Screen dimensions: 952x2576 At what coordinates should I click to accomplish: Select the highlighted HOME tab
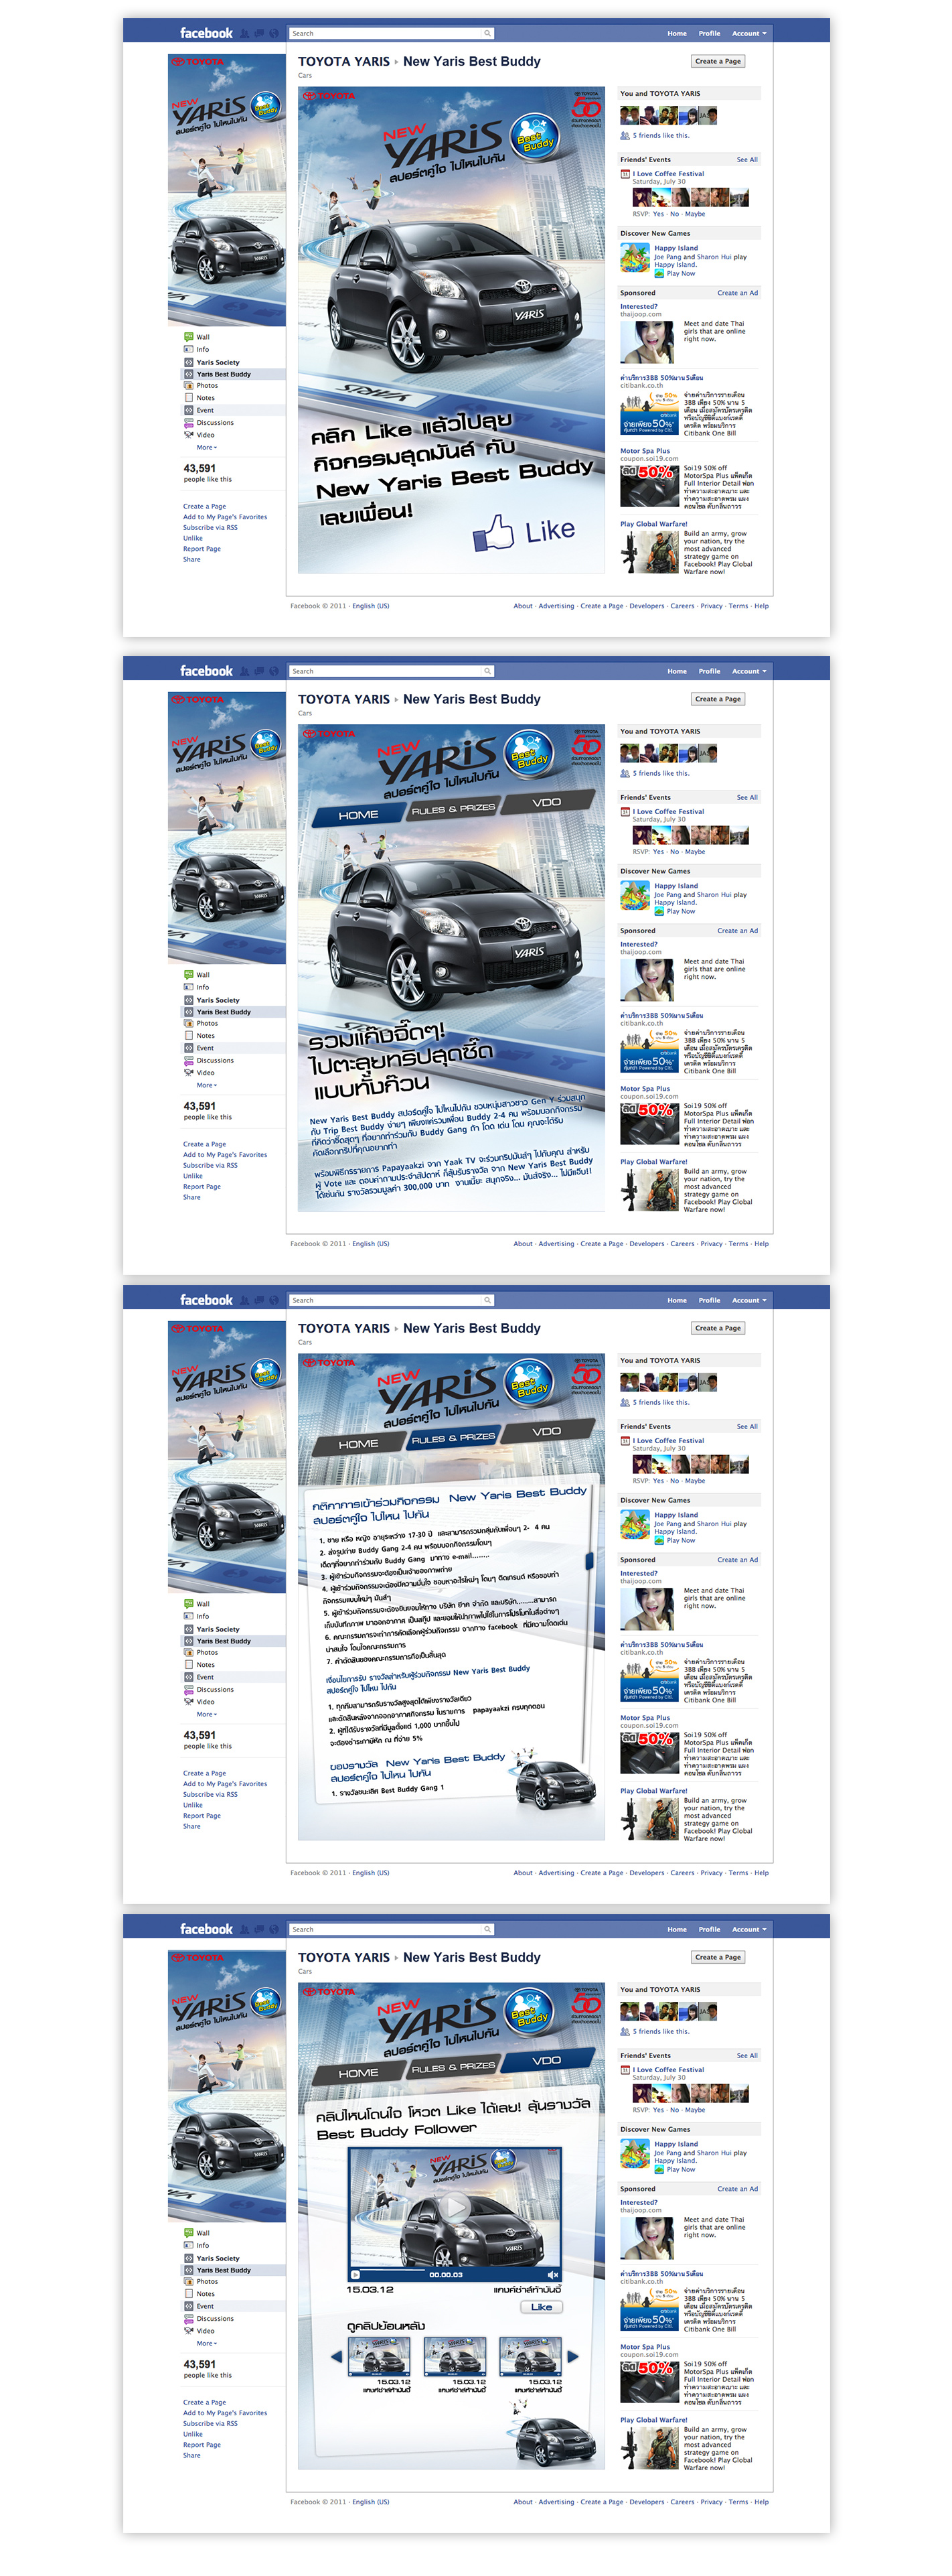(358, 815)
